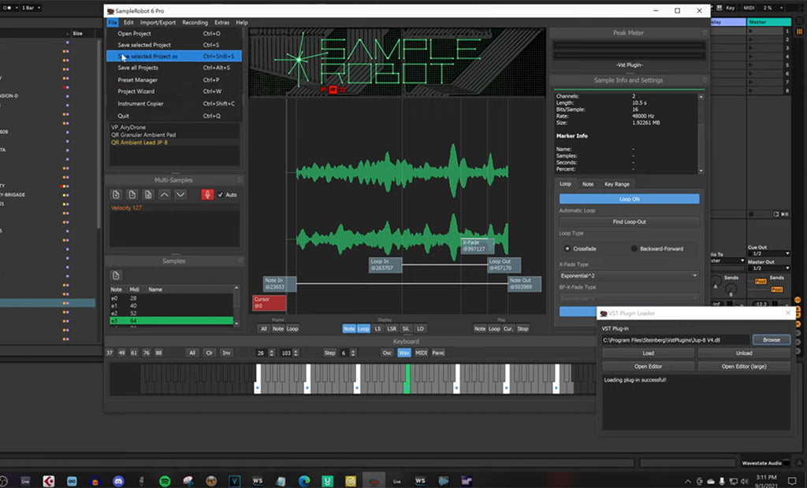Increase the Step value with its stepper

tap(353, 350)
